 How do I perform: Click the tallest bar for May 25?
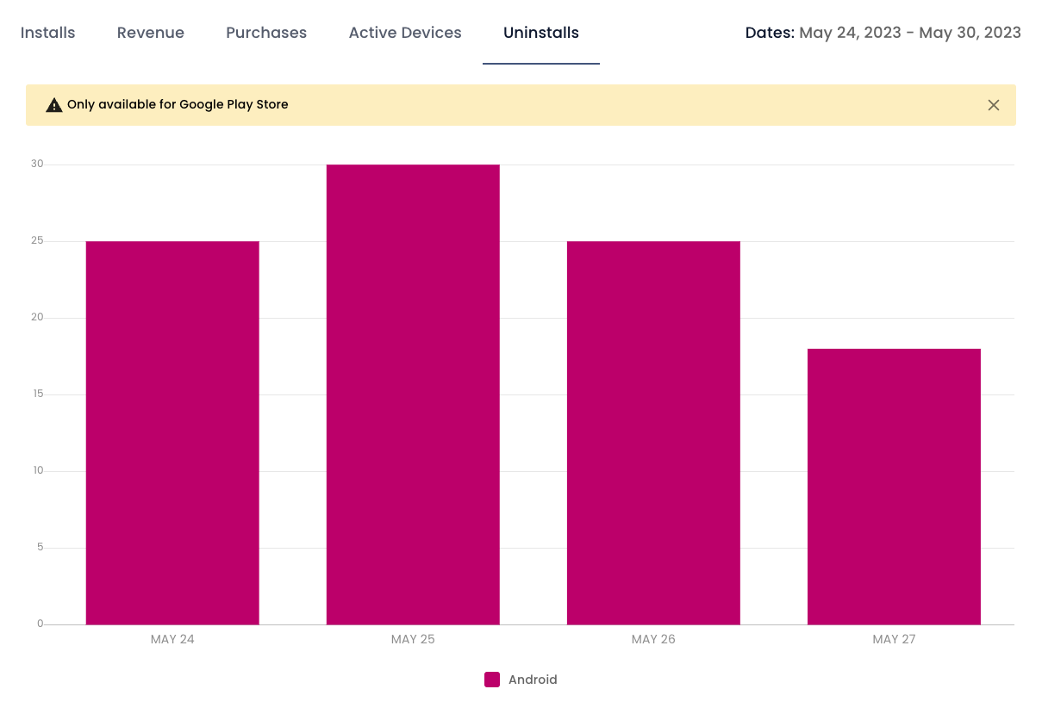pos(413,394)
